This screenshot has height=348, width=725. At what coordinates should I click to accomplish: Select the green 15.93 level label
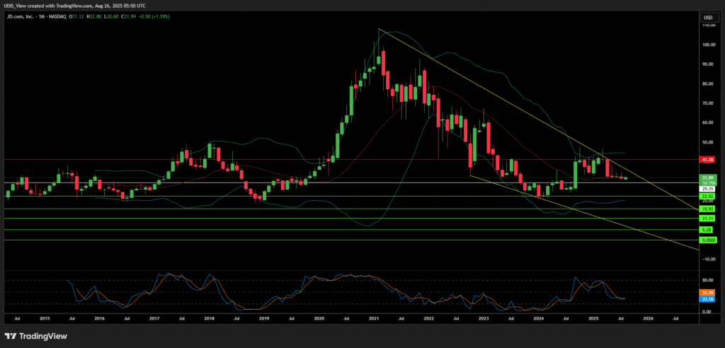(x=707, y=209)
